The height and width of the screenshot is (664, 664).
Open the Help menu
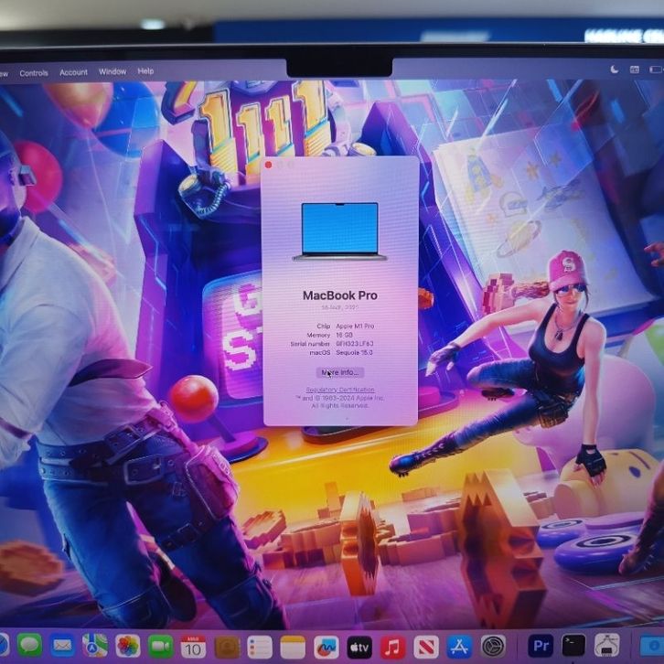point(145,71)
